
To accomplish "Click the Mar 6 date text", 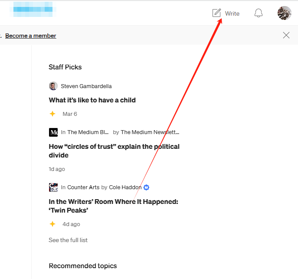I will click(x=70, y=114).
